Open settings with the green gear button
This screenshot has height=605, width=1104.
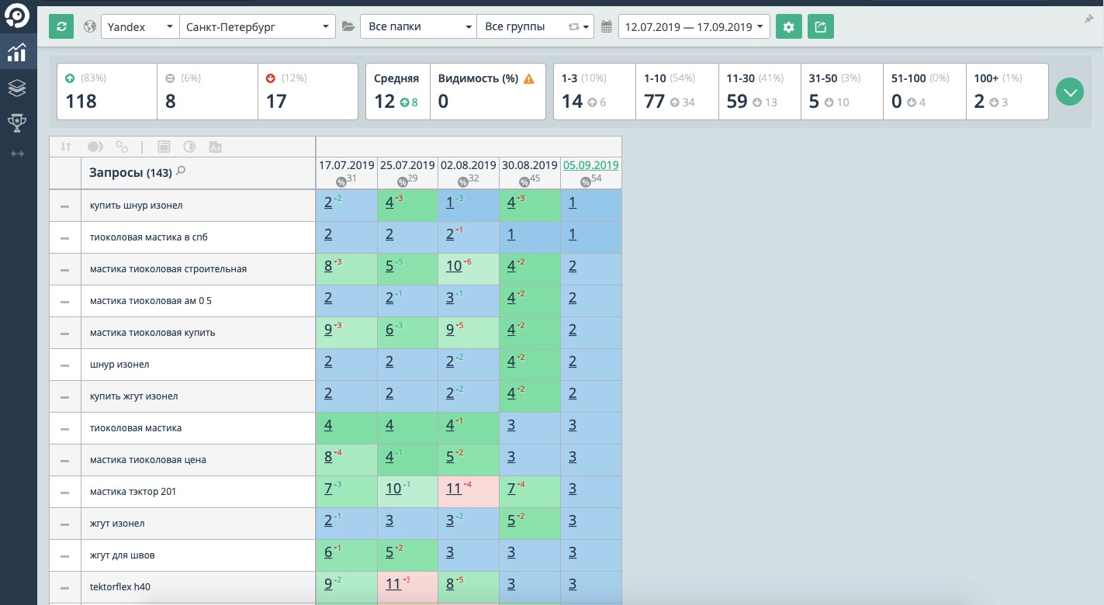point(789,26)
